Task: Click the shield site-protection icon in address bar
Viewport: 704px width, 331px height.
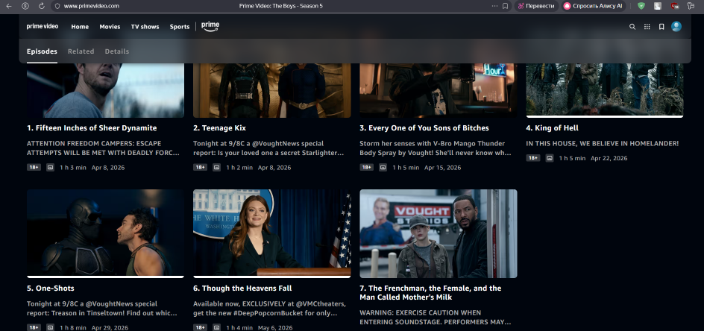Action: click(x=57, y=6)
